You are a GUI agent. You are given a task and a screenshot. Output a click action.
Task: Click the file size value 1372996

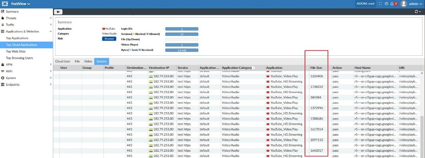pyautogui.click(x=317, y=108)
